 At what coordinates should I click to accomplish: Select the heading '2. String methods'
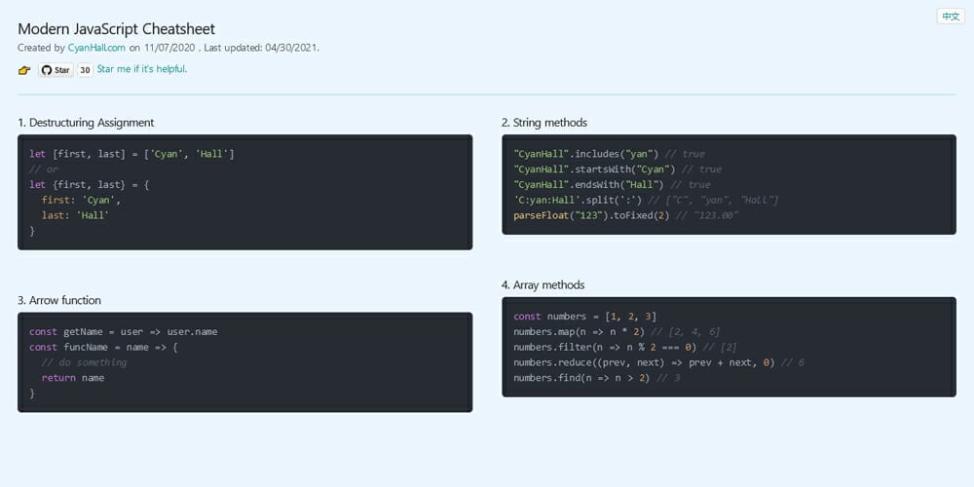coord(544,123)
